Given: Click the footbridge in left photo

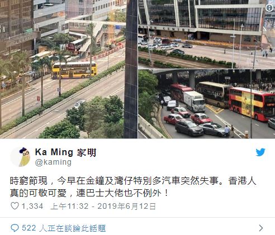Looking at the screenshot, I should click(97, 25).
